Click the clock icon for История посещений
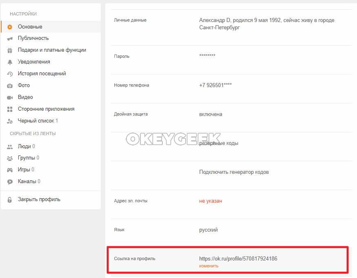 pyautogui.click(x=10, y=74)
